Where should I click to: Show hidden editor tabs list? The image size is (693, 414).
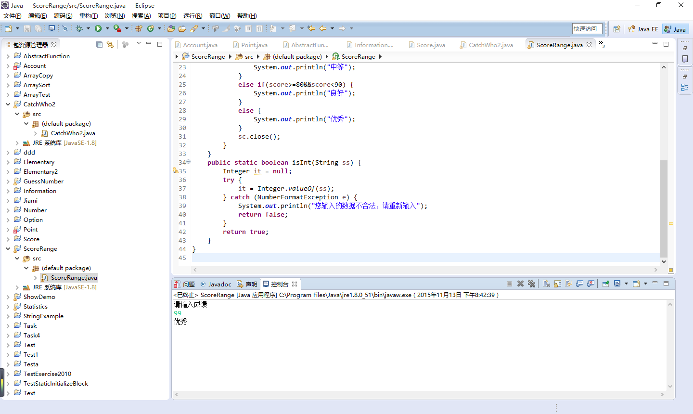click(602, 45)
